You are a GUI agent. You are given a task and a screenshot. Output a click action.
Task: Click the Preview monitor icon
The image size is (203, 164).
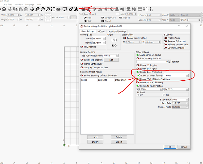65,9
